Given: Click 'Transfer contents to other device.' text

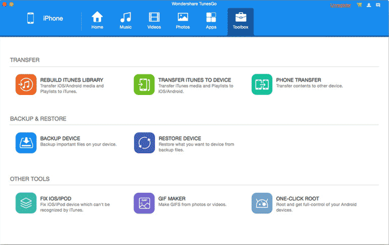Looking at the screenshot, I should 310,86.
